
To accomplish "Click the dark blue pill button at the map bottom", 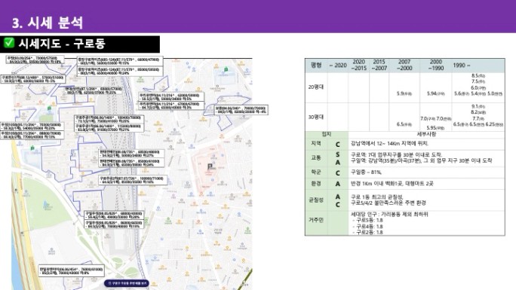I will click(x=127, y=282).
